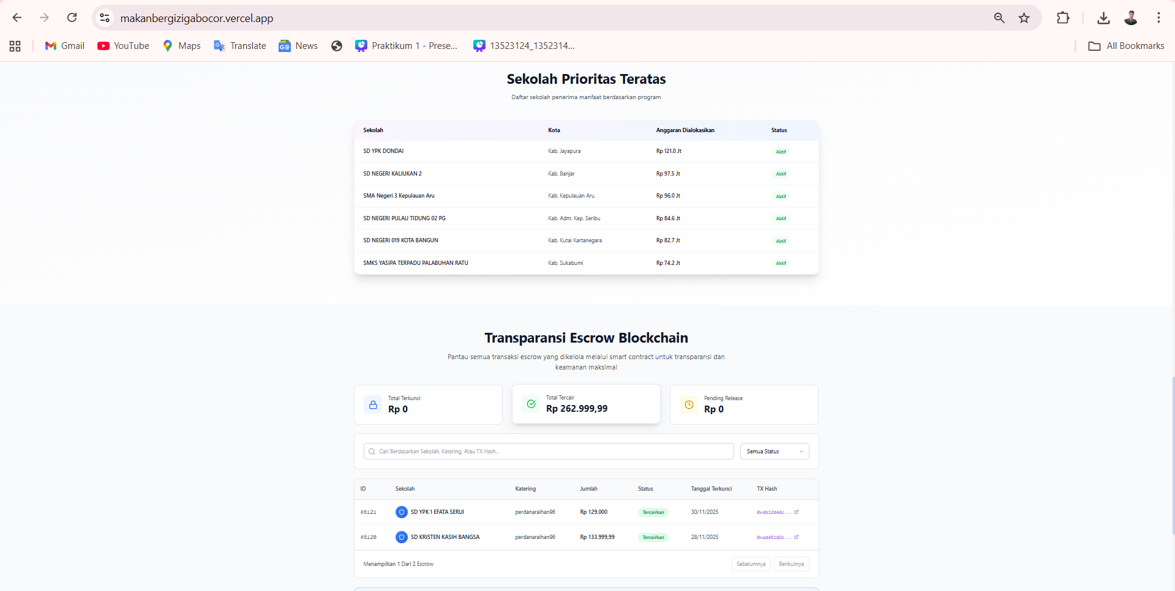Expand the Semua Status filter dropdown
Image resolution: width=1175 pixels, height=591 pixels.
click(775, 452)
